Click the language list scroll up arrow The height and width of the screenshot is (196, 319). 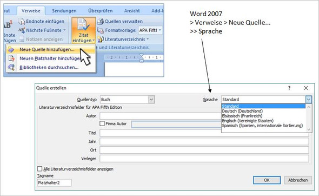click(x=309, y=107)
